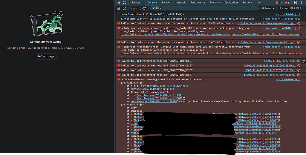Click the at Lazy stack trace line

131,108
